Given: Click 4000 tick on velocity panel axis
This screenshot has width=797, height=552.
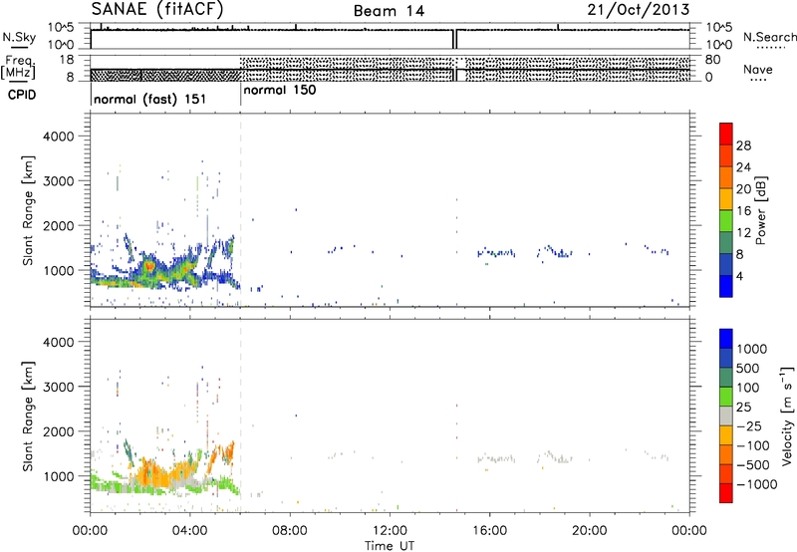Looking at the screenshot, I should coord(58,342).
